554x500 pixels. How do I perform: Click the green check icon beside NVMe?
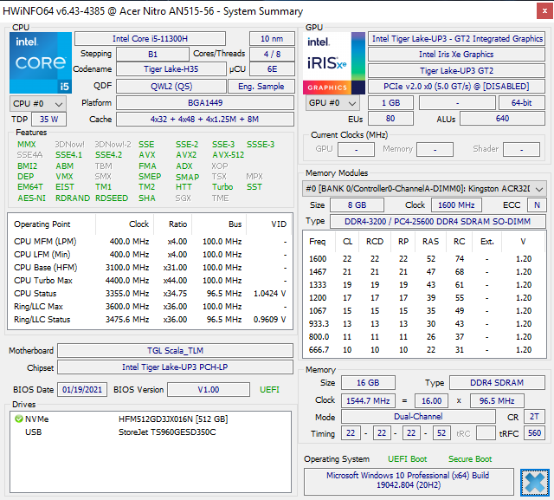point(19,419)
